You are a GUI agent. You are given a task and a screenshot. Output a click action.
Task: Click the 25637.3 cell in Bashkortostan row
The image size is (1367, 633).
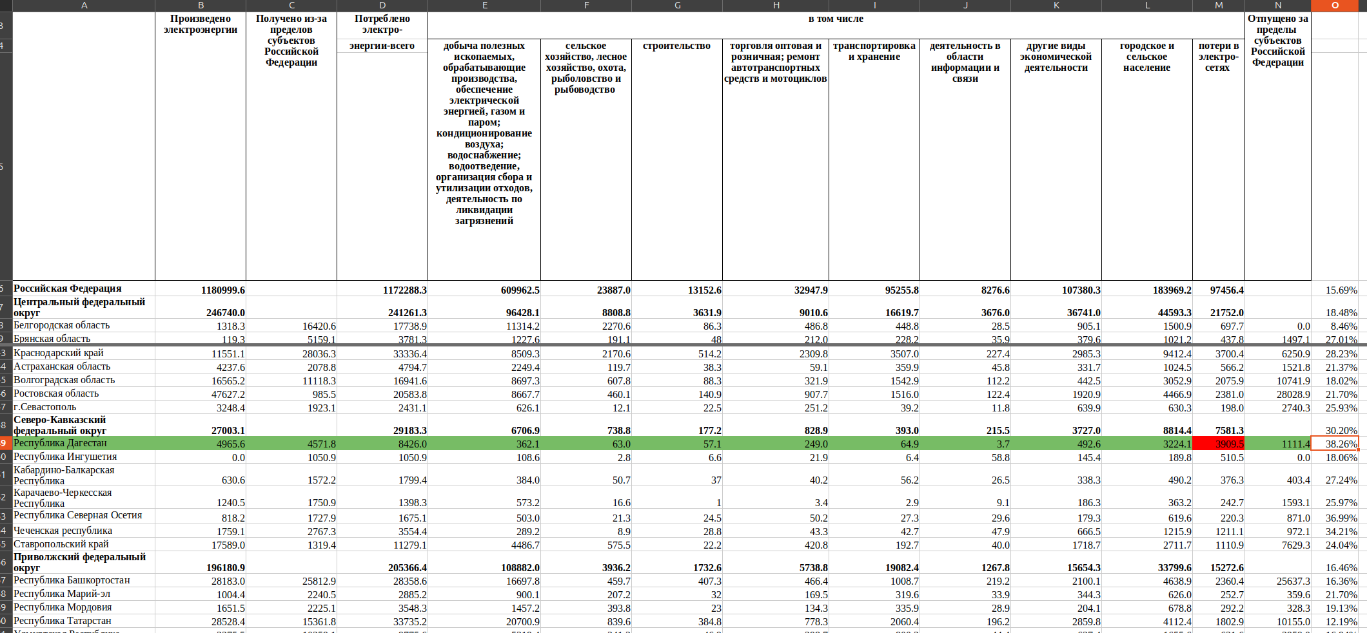[1278, 581]
